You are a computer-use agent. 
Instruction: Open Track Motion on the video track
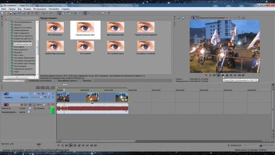coord(34,94)
